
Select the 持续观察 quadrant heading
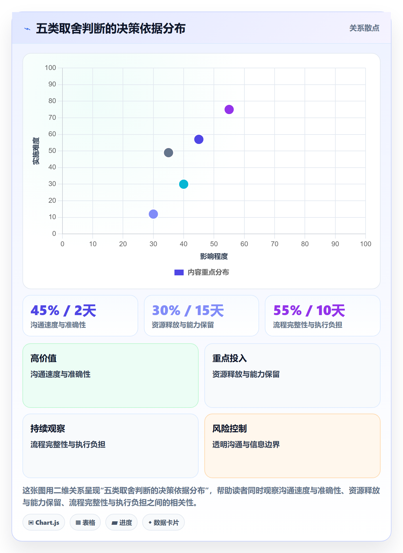pos(48,429)
